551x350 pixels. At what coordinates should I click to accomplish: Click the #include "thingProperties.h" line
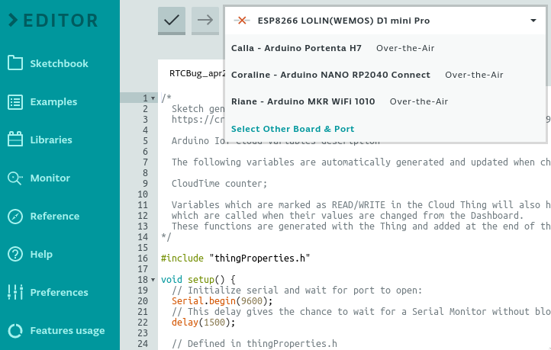pyautogui.click(x=236, y=258)
